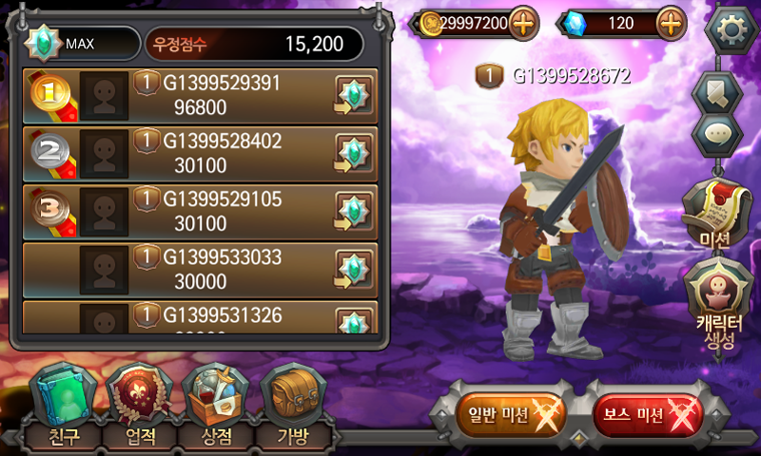Open the 미션 scroll icon
Viewport: 761px width, 456px height.
(715, 212)
